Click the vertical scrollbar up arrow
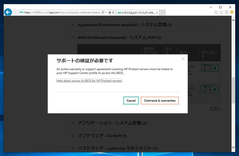The height and width of the screenshot is (156, 239). (x=233, y=20)
